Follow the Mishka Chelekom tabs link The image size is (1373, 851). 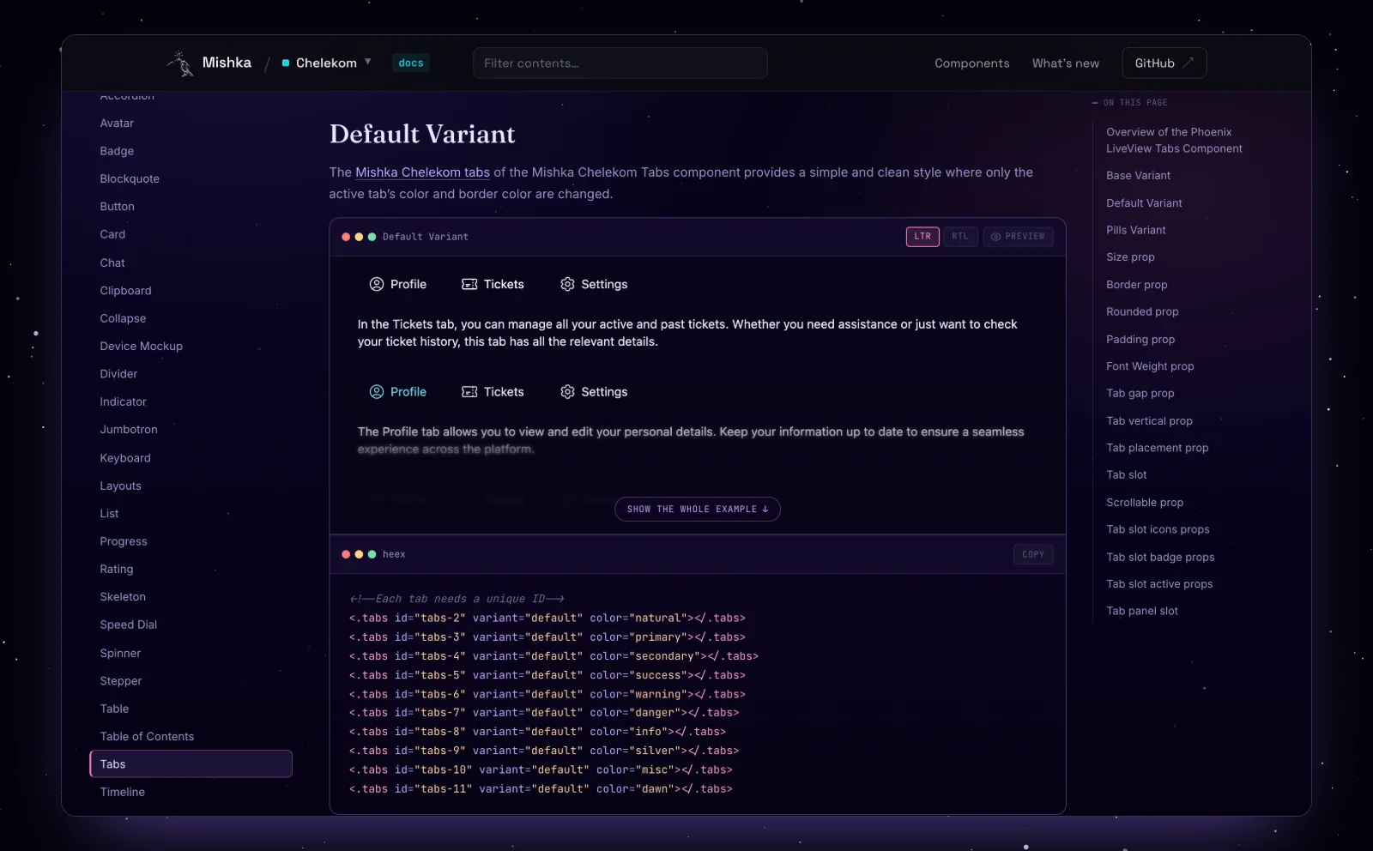click(422, 172)
